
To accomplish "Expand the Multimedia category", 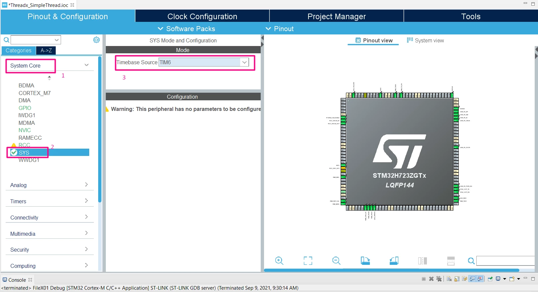I will point(50,233).
